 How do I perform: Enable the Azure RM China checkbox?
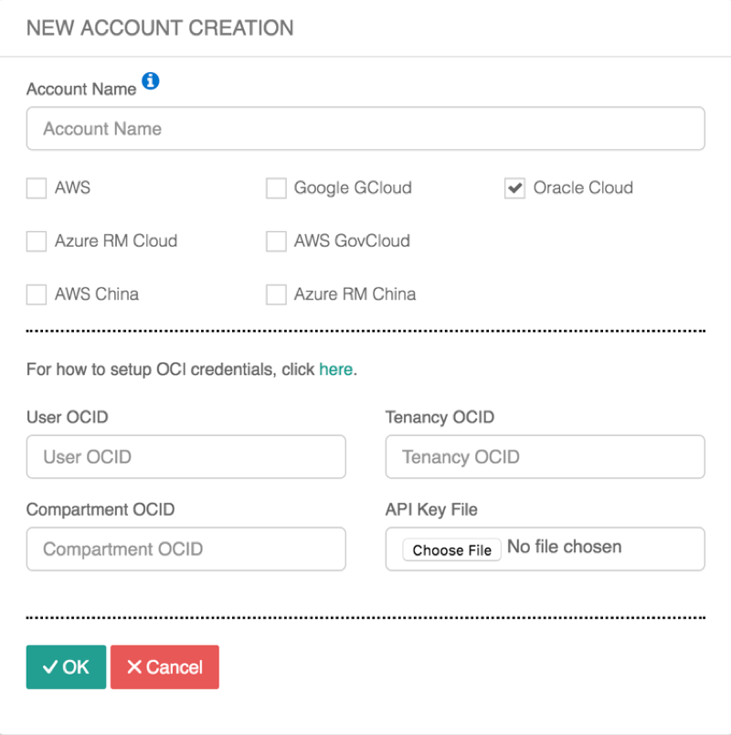pos(275,293)
